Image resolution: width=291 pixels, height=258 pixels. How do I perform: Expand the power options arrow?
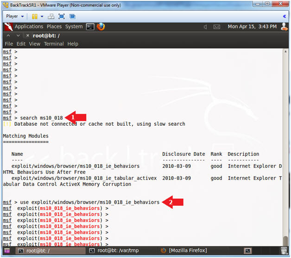(x=42, y=17)
